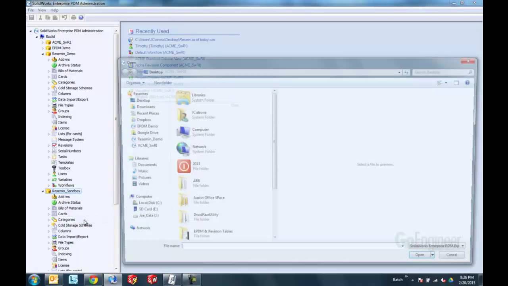Select Serial Numbers under Resemin_Demo
Screen dimensions: 508x286
point(69,151)
